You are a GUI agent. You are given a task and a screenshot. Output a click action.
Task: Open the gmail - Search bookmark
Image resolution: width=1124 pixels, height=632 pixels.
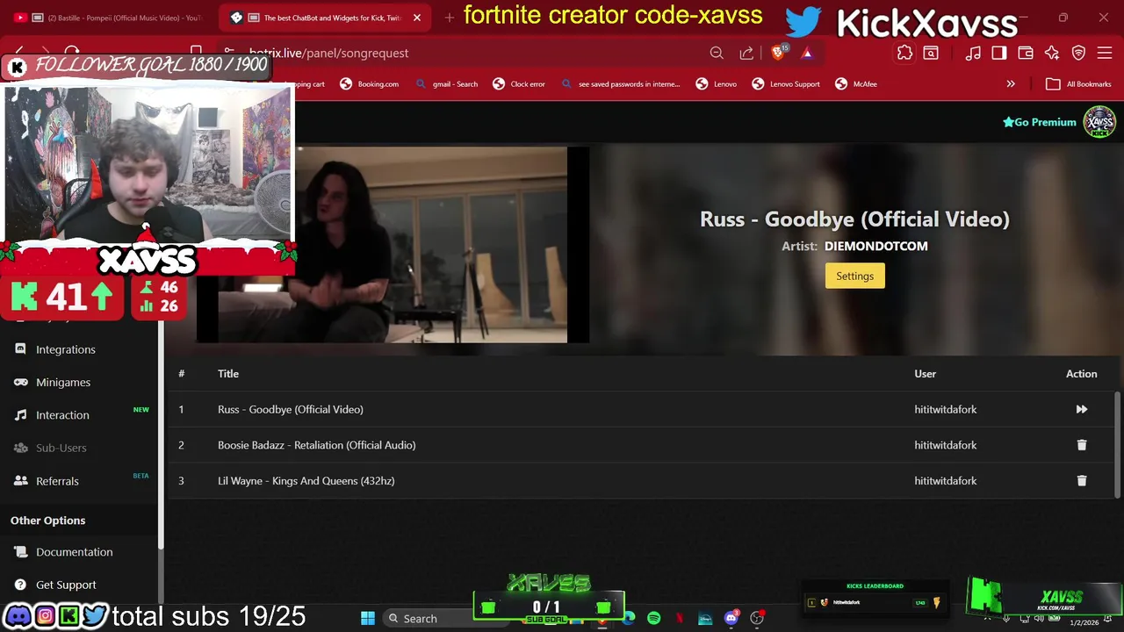pyautogui.click(x=447, y=84)
